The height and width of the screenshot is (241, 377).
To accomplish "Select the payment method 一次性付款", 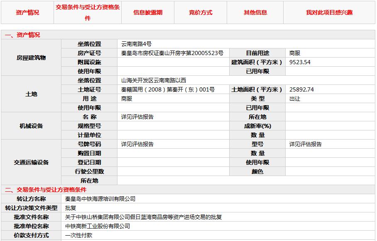I will tap(79, 235).
